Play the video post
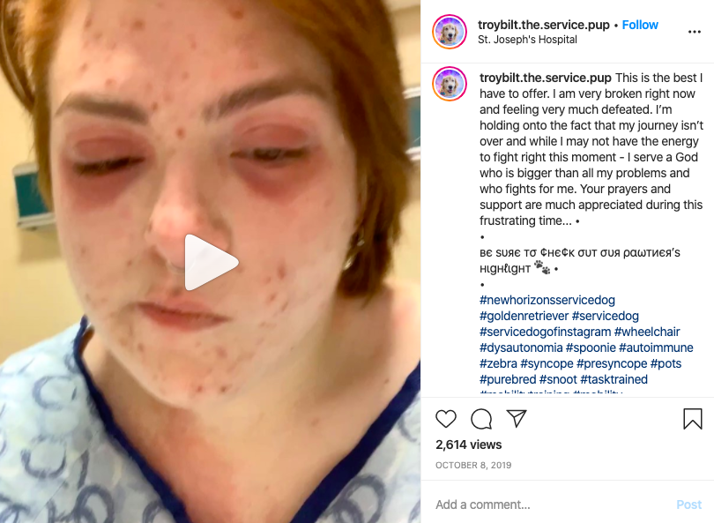The height and width of the screenshot is (523, 714). coord(212,263)
